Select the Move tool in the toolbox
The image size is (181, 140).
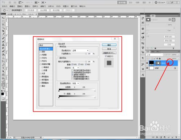coord(3,18)
